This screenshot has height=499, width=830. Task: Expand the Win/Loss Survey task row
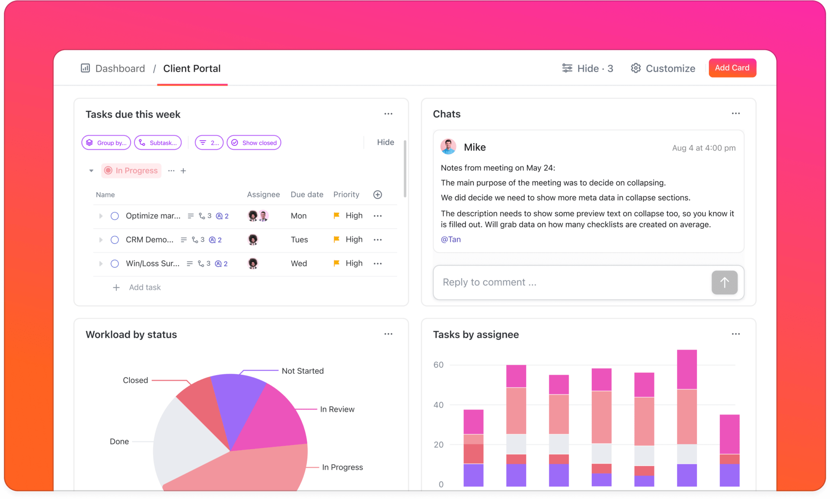(x=101, y=264)
